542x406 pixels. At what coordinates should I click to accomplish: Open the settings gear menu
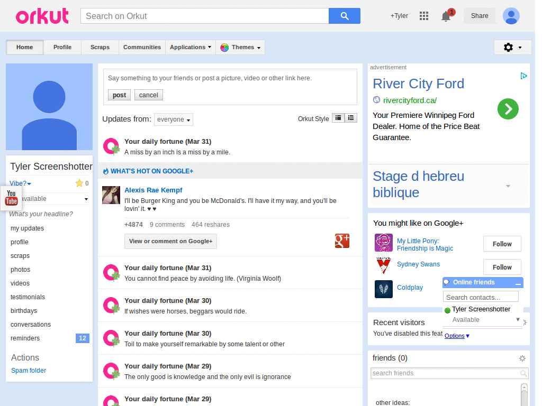[512, 47]
